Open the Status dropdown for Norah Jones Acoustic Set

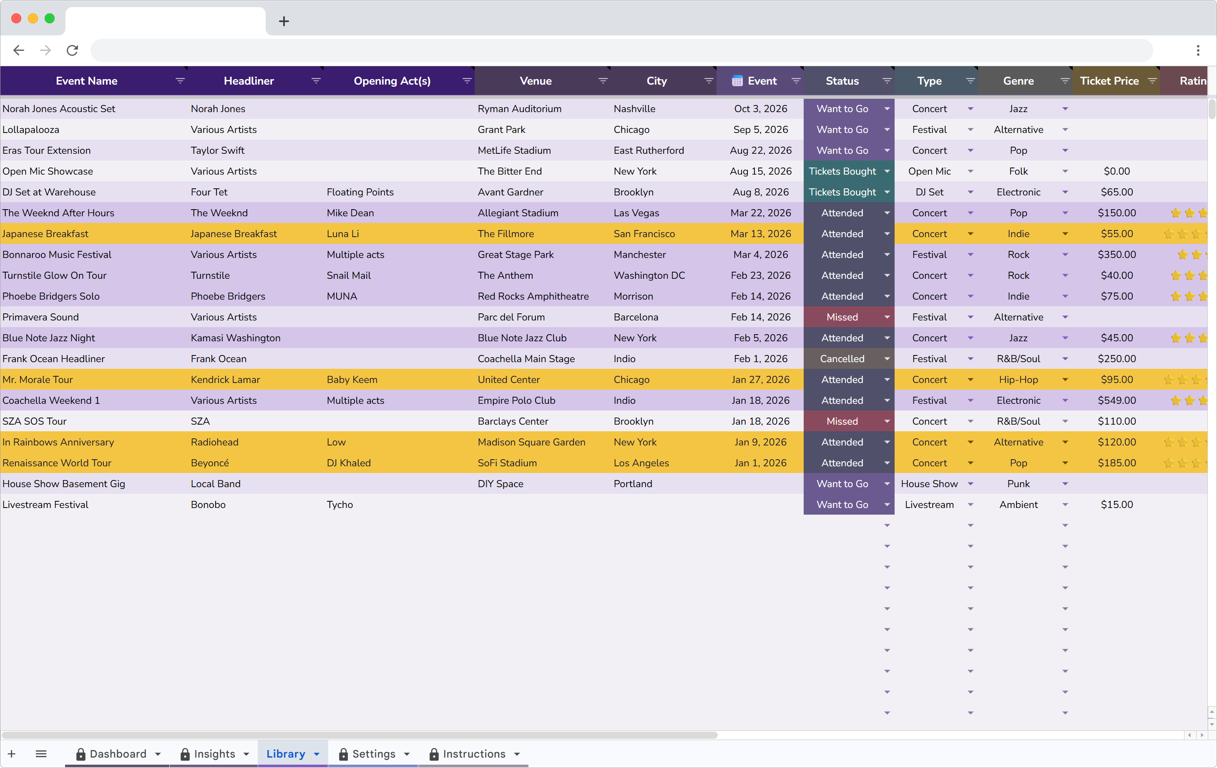tap(887, 109)
